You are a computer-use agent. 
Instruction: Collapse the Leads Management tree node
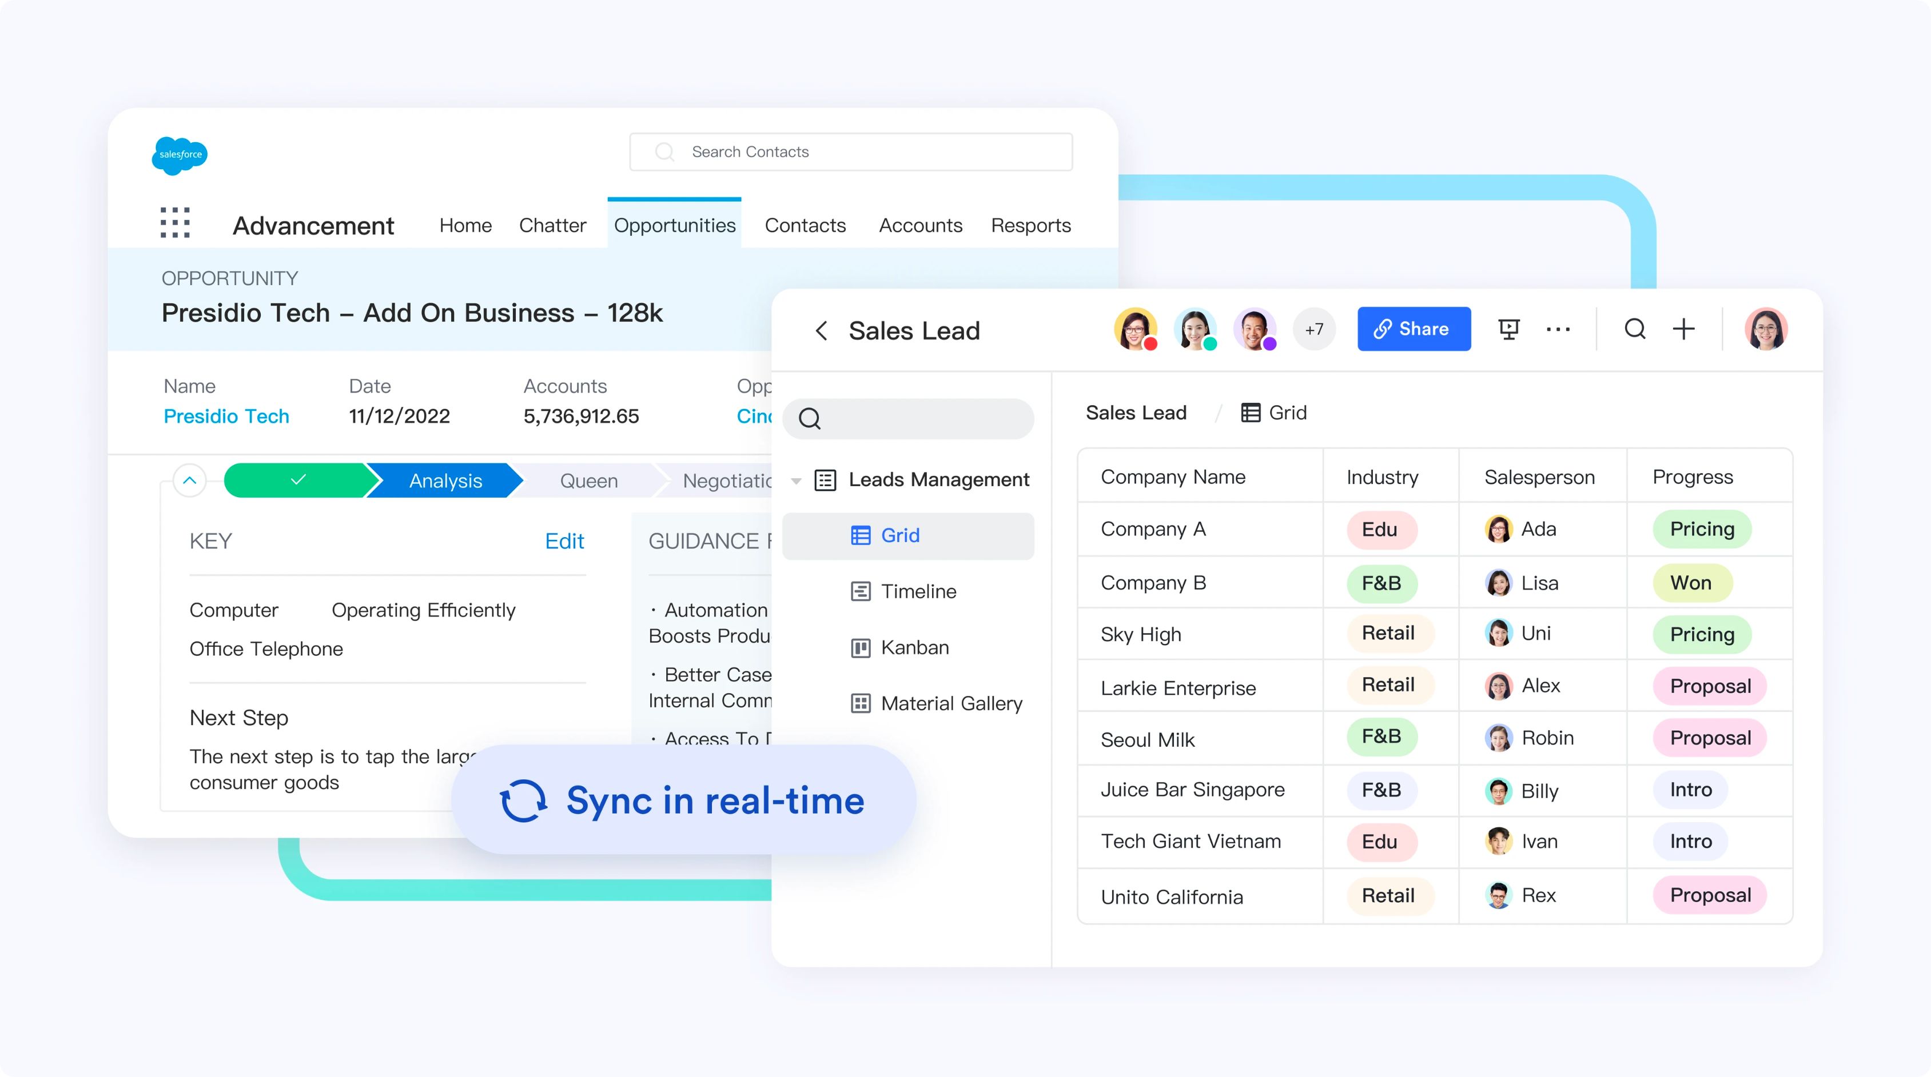point(795,480)
